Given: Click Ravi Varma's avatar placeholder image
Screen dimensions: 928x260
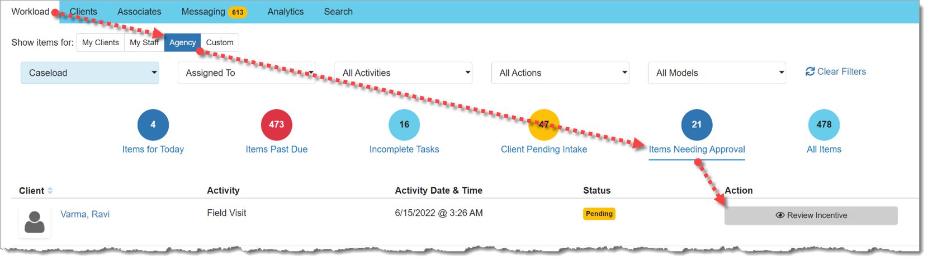Looking at the screenshot, I should (35, 222).
